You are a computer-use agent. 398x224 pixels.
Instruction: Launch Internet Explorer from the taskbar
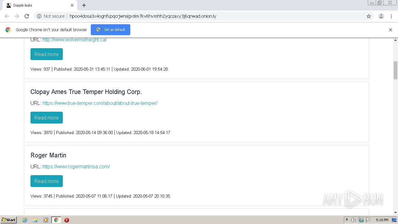pyautogui.click(x=25, y=220)
